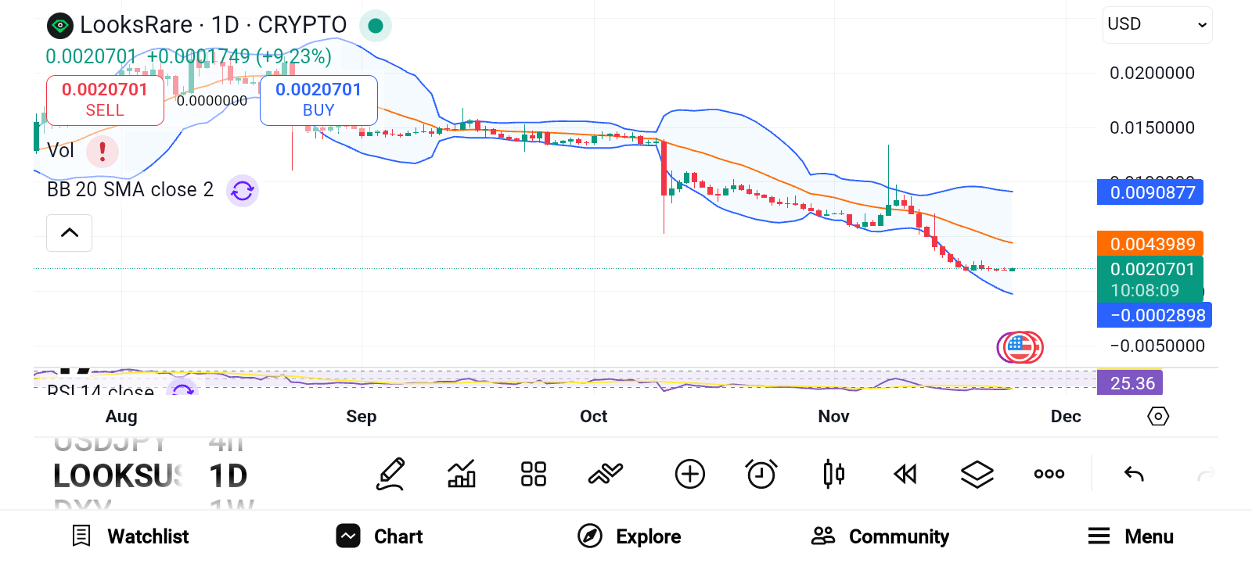Screen dimensions: 1252x563
Task: Tap the US flag economic event marker
Action: point(1020,347)
